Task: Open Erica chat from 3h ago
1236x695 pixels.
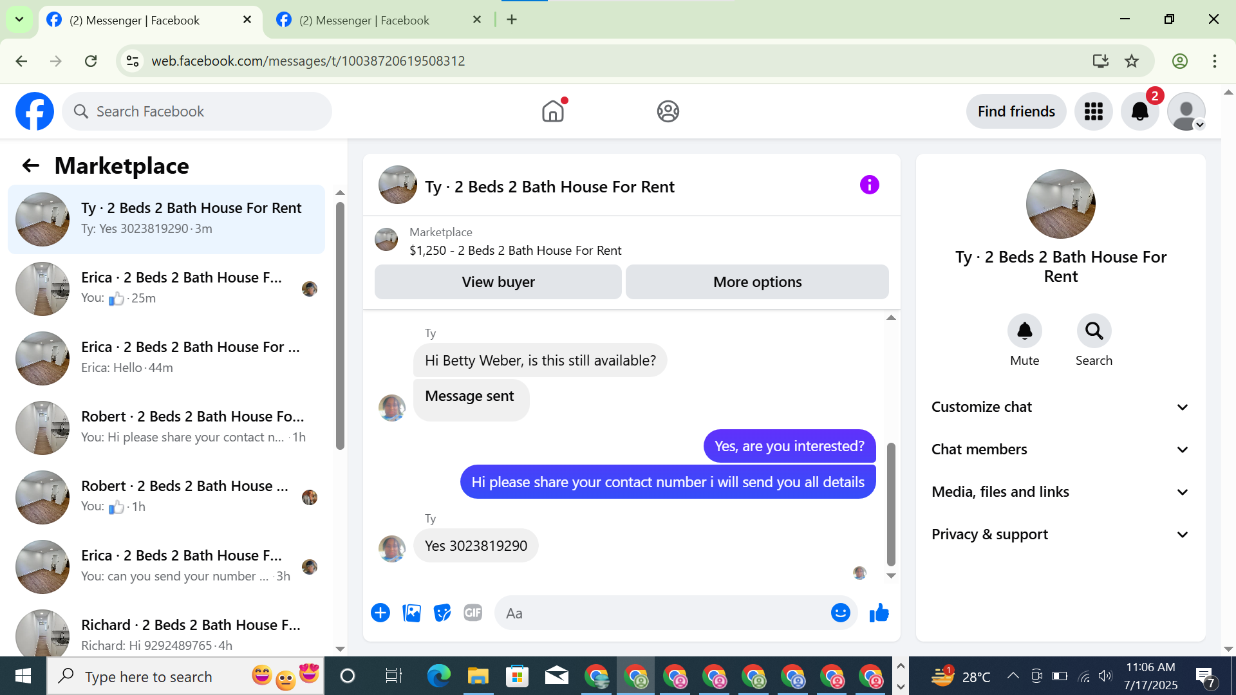Action: pyautogui.click(x=166, y=567)
